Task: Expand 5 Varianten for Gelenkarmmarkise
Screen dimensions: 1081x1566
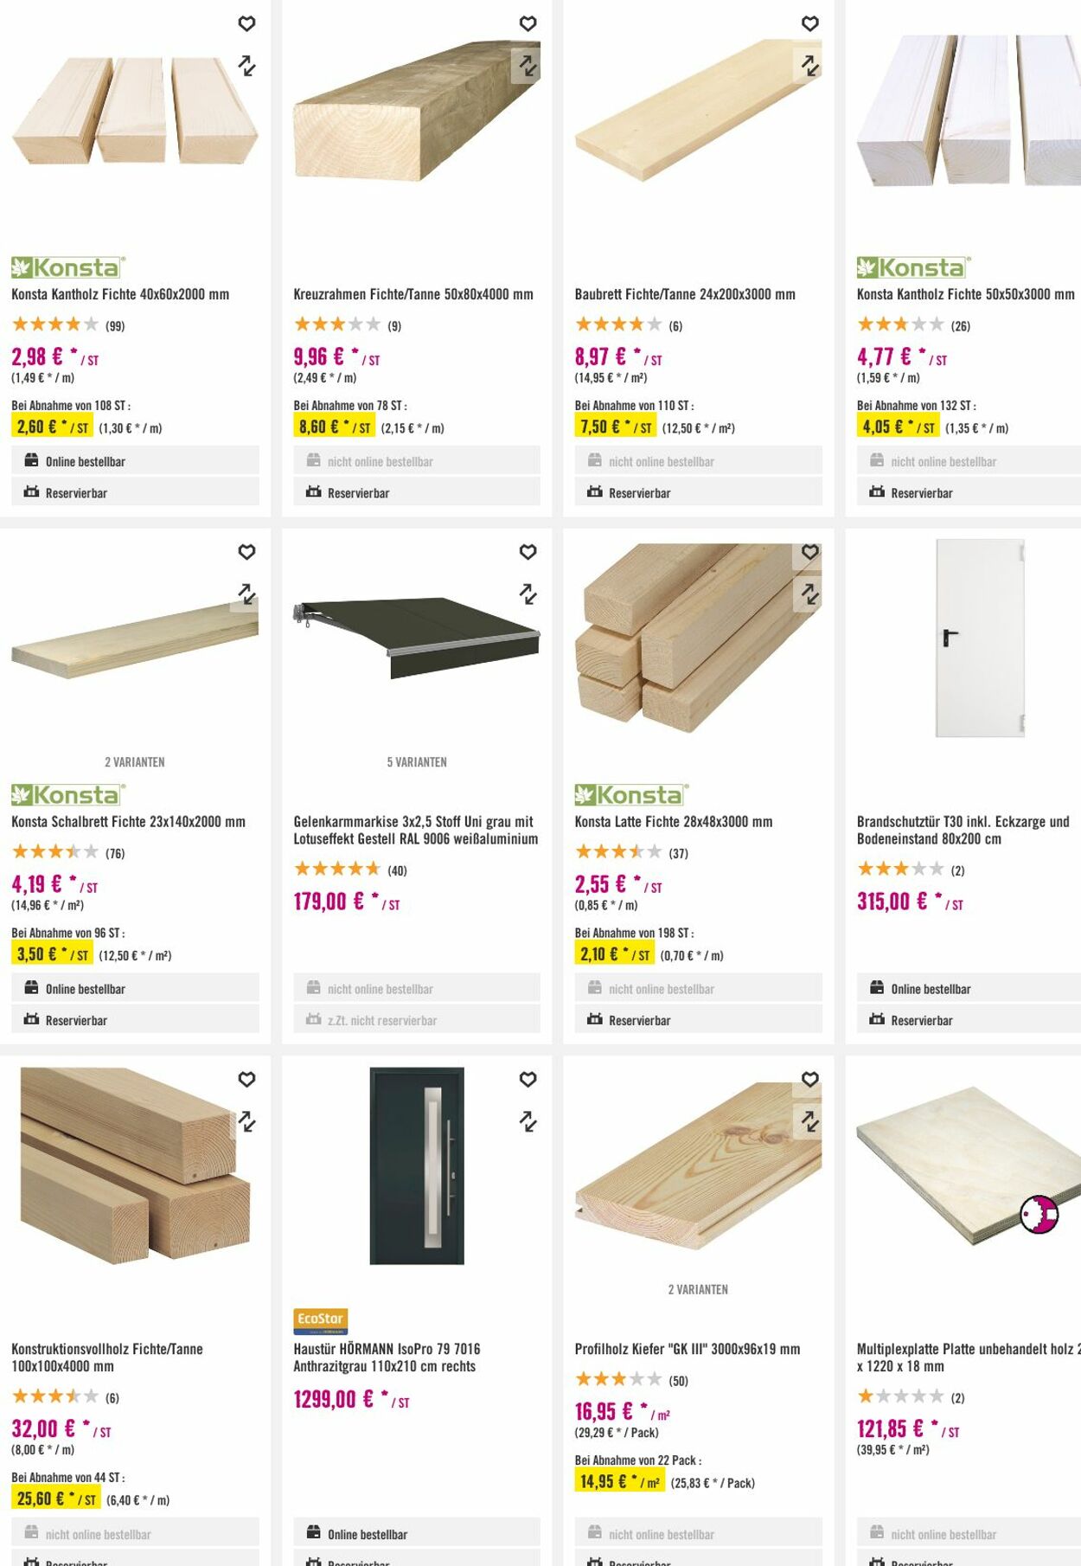Action: coord(417,762)
